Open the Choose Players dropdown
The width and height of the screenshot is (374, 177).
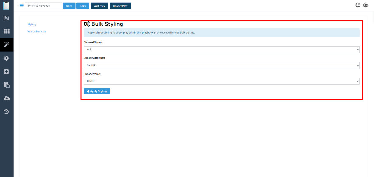tap(221, 49)
